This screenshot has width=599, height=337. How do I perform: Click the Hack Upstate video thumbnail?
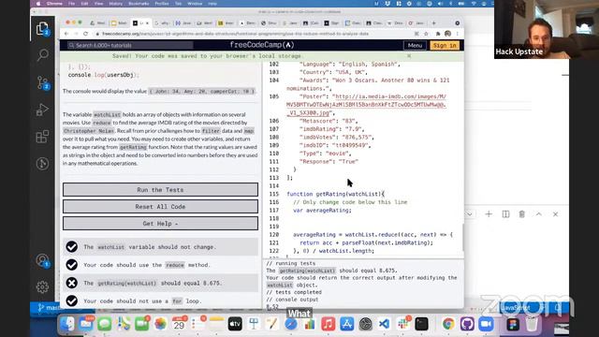547,29
